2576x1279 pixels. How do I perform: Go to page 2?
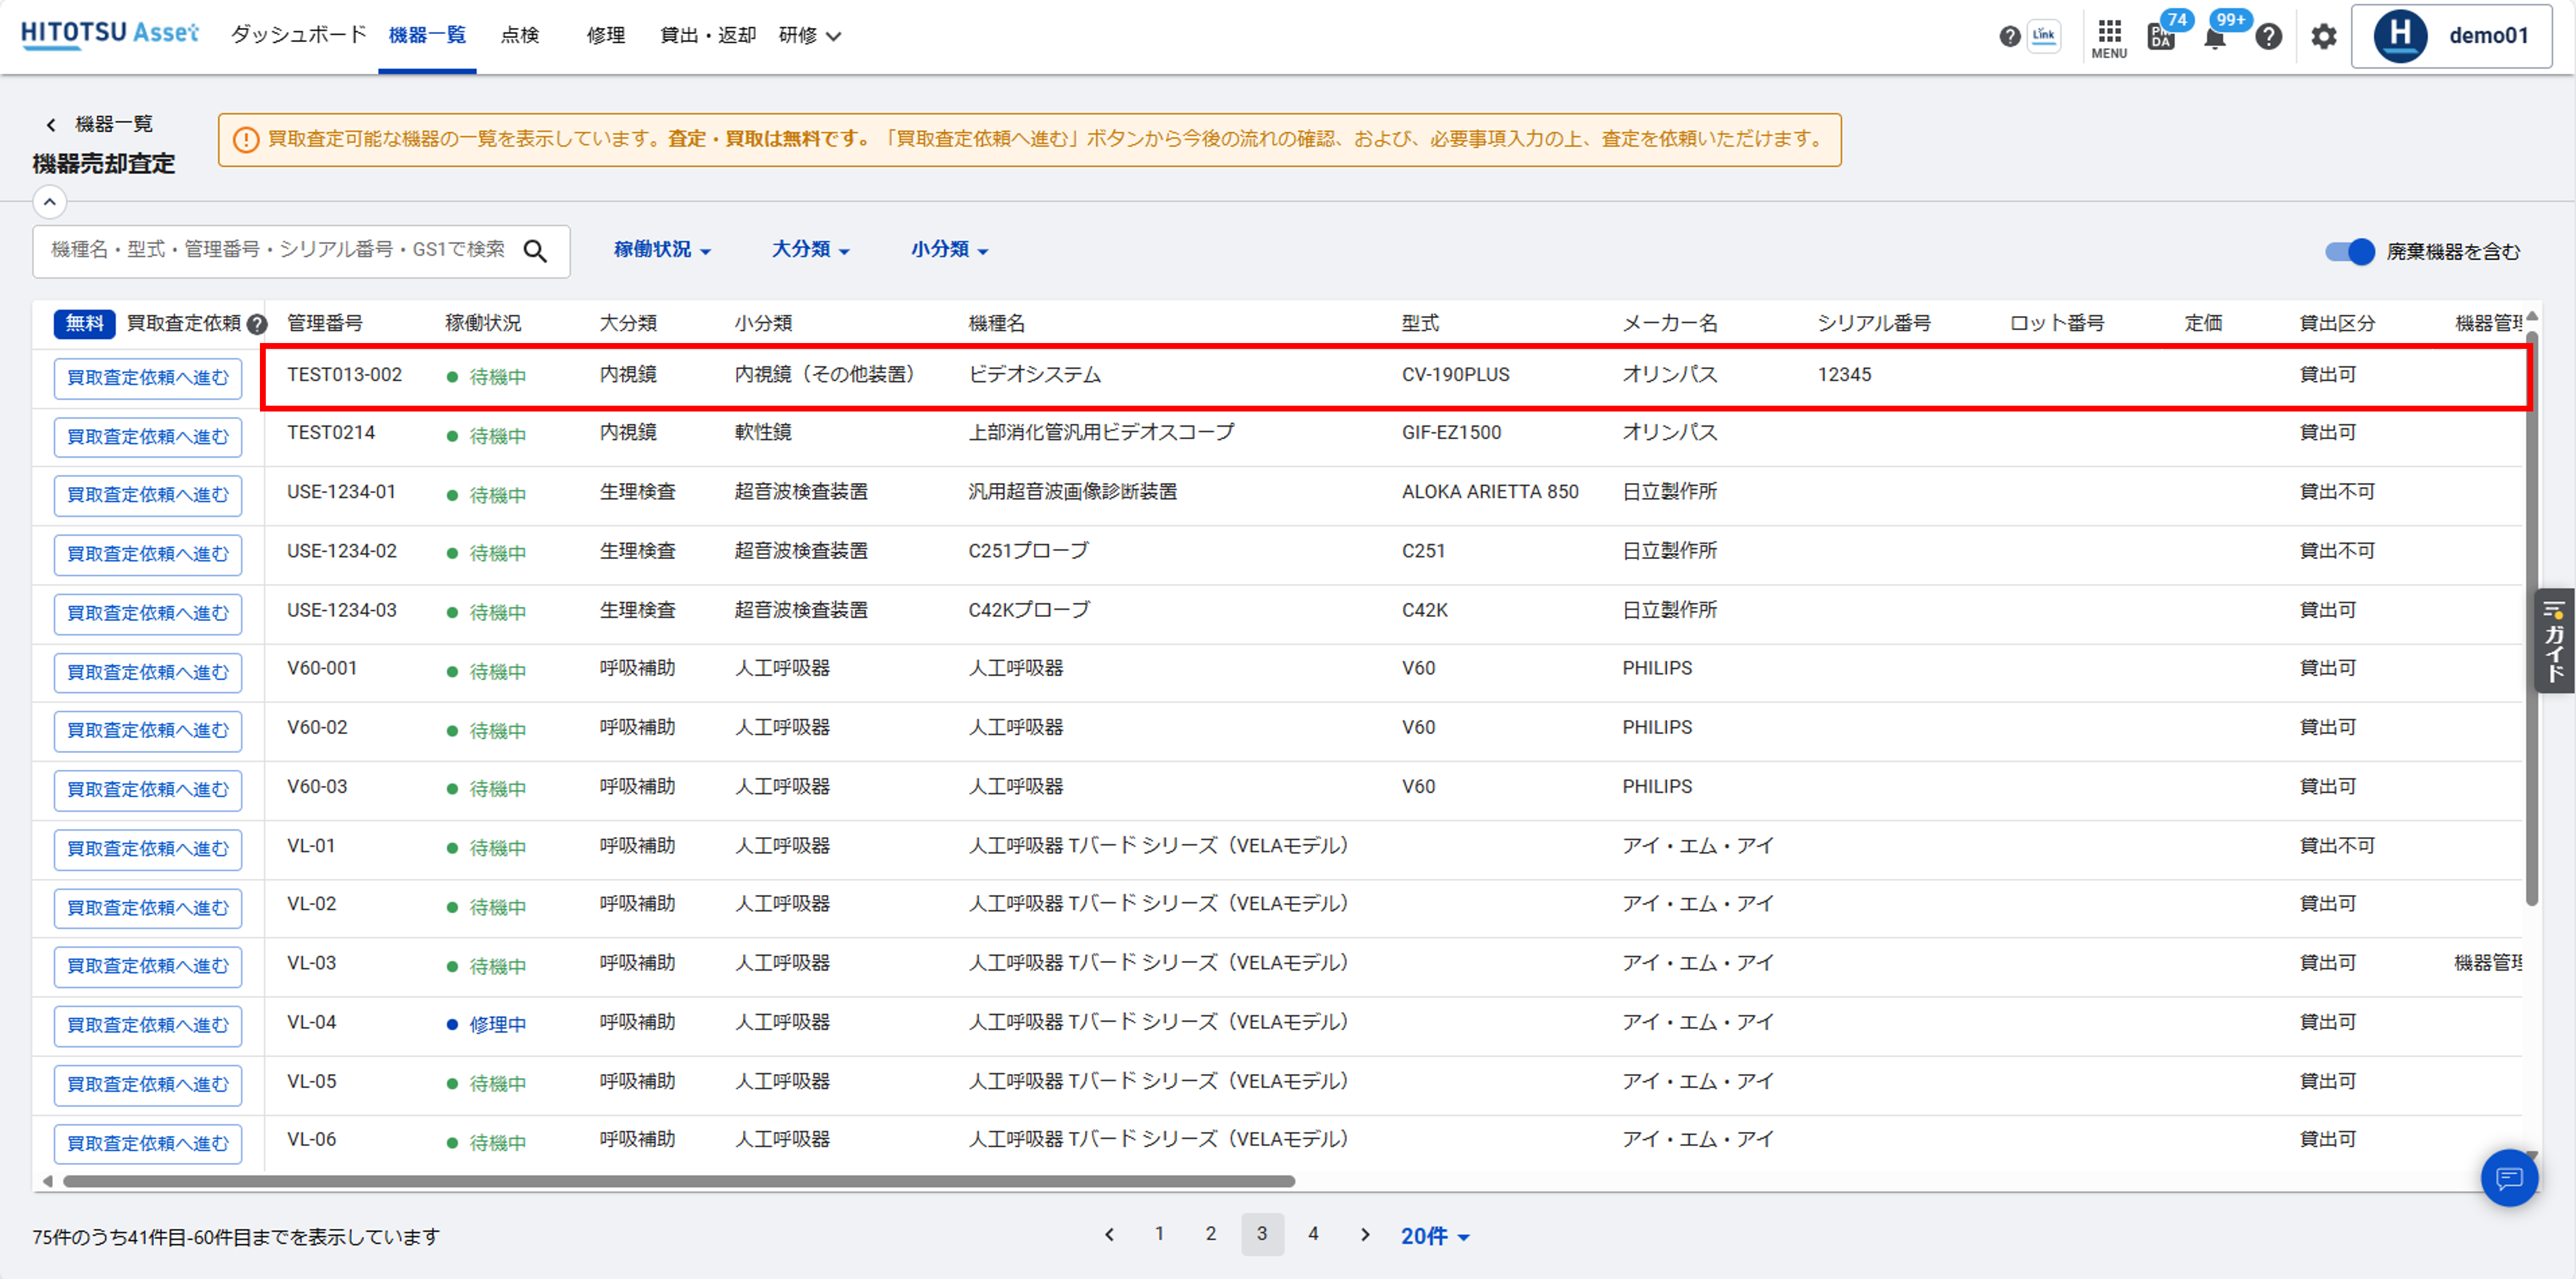1211,1234
